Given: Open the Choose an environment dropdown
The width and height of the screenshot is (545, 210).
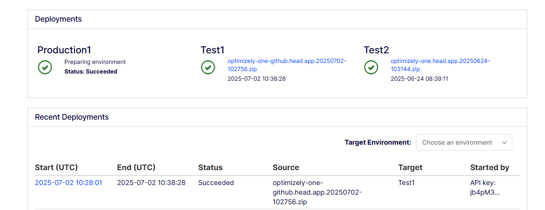Looking at the screenshot, I should click(464, 142).
